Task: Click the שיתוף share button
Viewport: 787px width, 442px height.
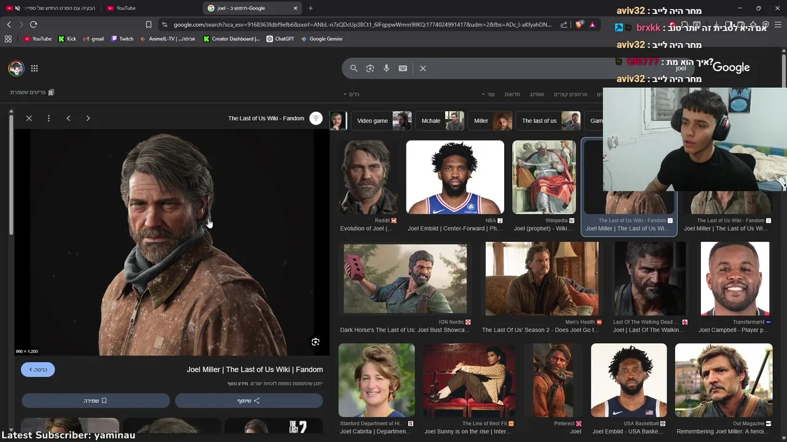Action: pos(248,401)
